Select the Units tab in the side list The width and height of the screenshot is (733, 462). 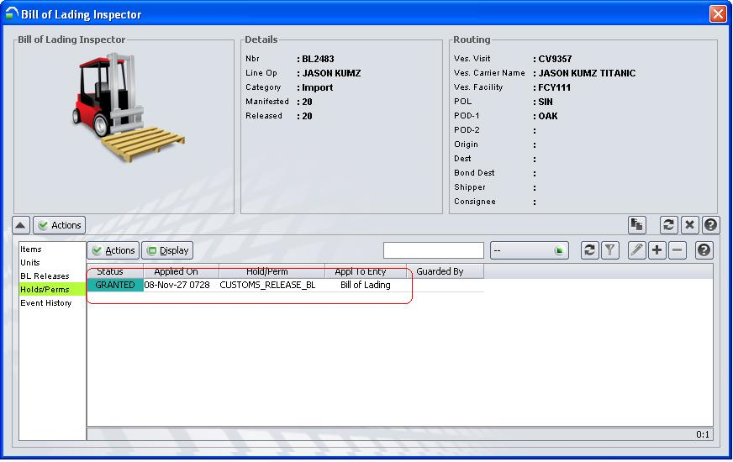pyautogui.click(x=52, y=263)
